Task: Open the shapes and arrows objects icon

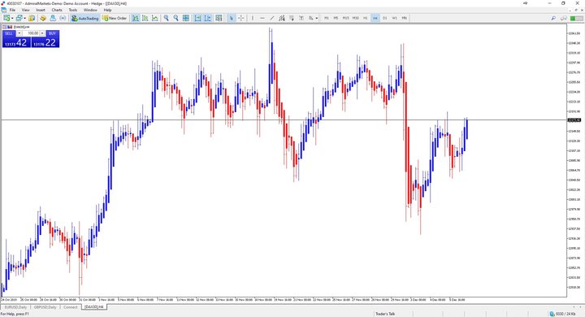Action: click(x=310, y=18)
